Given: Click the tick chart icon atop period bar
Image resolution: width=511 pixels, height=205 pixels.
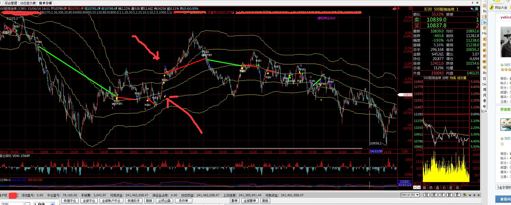Looking at the screenshot, I should (484, 6).
